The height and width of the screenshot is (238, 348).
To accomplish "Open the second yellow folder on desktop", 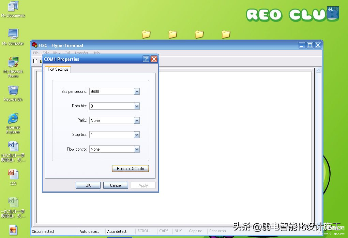I will [x=173, y=34].
